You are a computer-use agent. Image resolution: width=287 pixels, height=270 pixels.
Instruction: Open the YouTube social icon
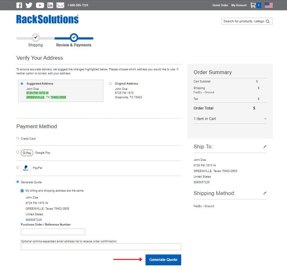40,5
